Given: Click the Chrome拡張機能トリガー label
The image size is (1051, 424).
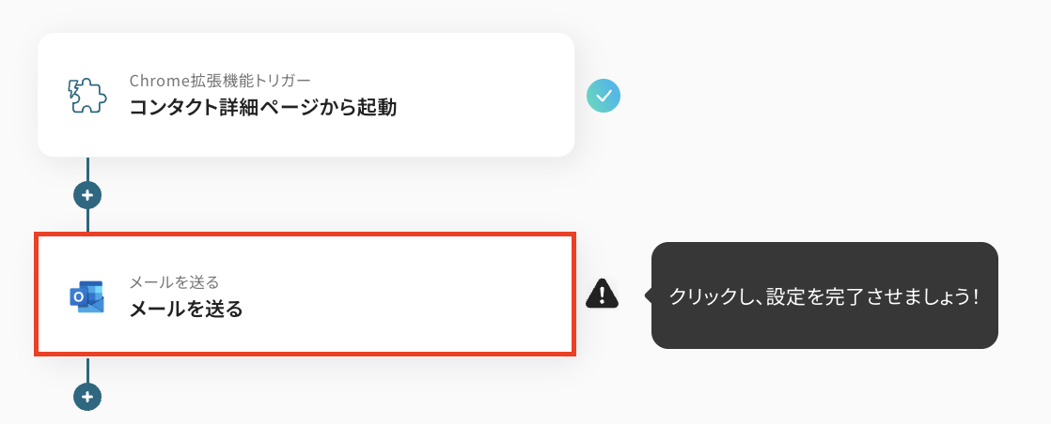Looking at the screenshot, I should tap(220, 80).
